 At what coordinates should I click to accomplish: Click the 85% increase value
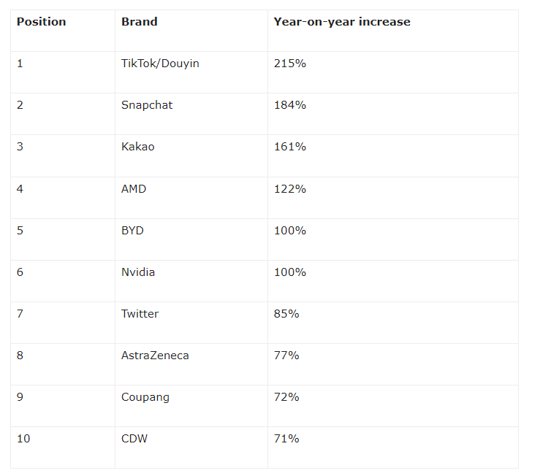point(286,314)
